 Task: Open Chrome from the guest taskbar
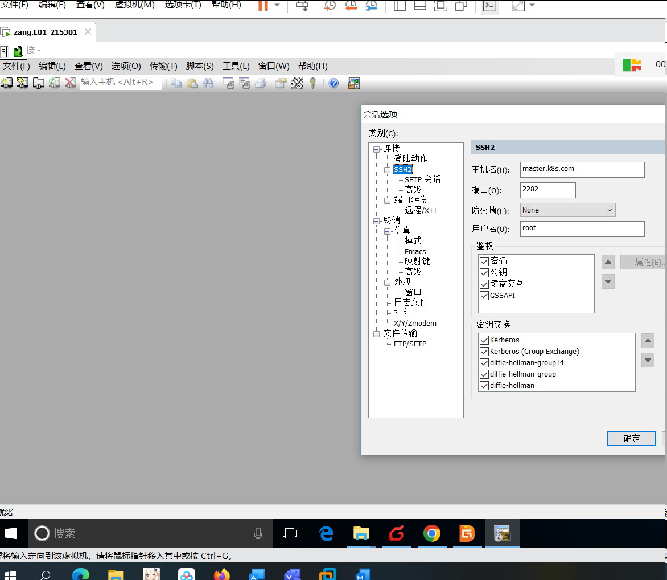coord(431,533)
